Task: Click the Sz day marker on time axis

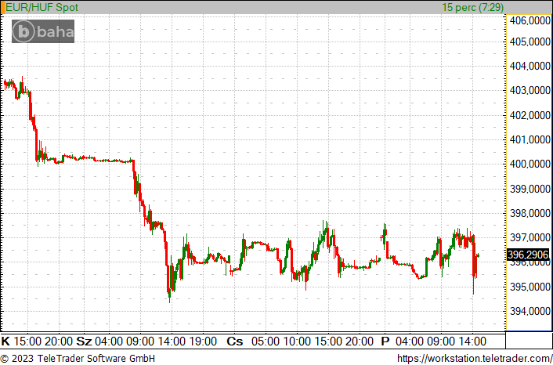Action: 84,342
